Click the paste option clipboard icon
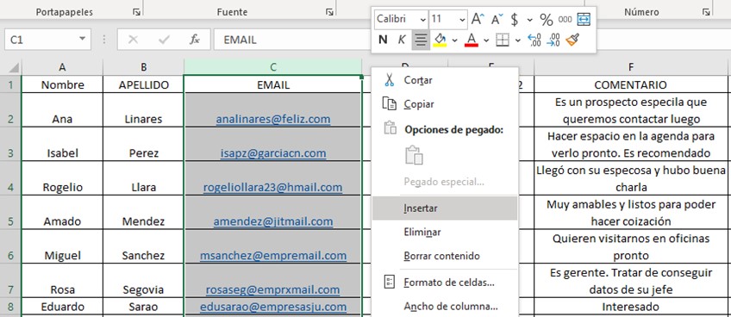 [414, 155]
